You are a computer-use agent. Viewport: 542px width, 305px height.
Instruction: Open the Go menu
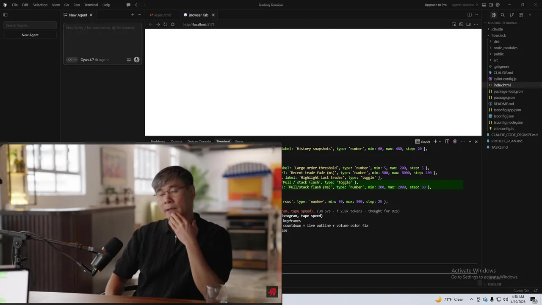(x=66, y=5)
